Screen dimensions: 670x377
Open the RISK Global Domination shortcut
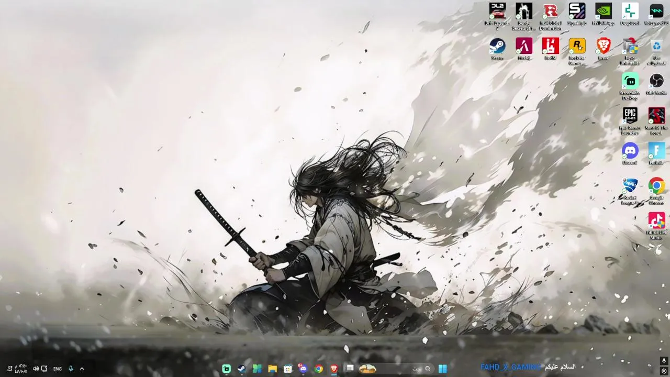pyautogui.click(x=550, y=16)
